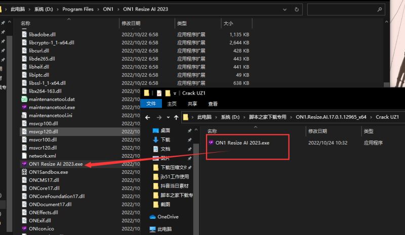Sort by 名称 column in the back window
Image resolution: width=405 pixels, height=235 pixels.
(25, 23)
